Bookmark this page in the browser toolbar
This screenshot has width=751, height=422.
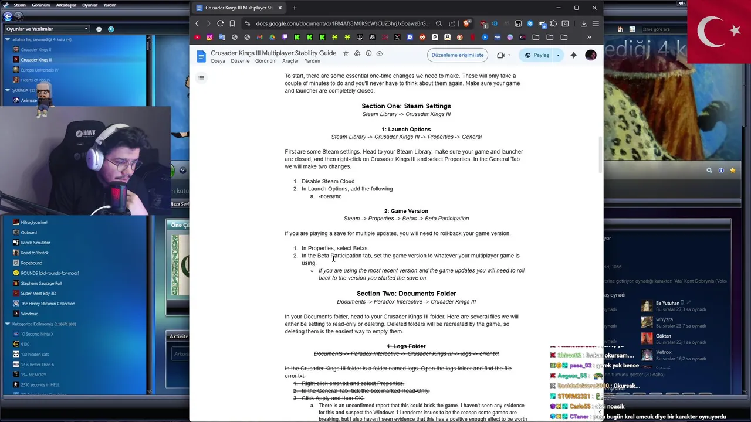click(x=232, y=23)
